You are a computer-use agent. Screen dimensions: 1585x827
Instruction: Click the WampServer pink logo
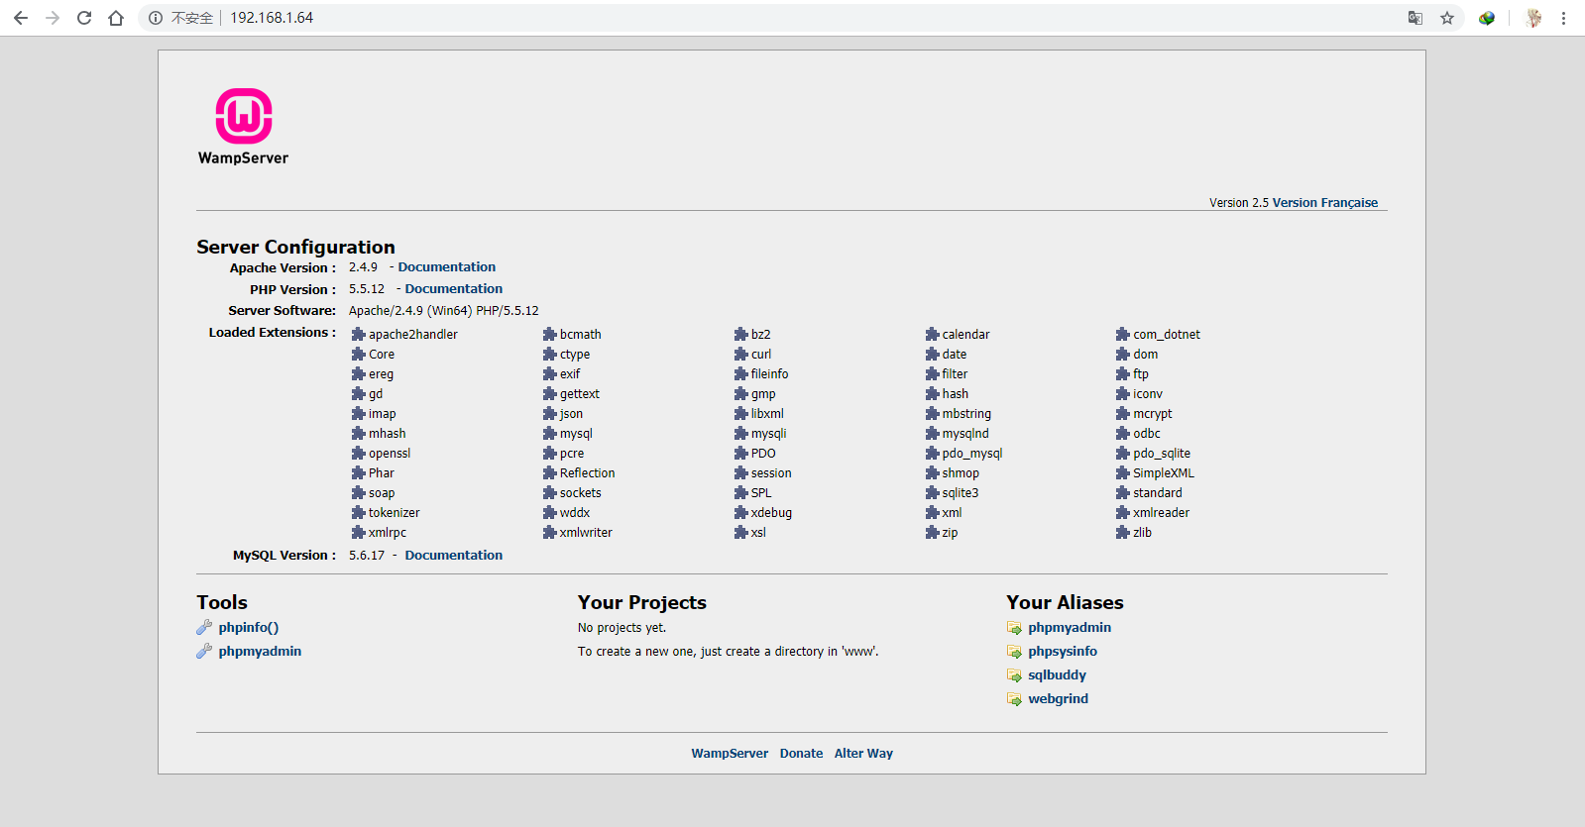[x=244, y=117]
